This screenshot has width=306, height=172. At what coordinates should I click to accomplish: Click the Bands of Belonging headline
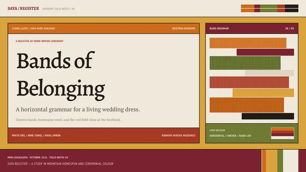61,76
